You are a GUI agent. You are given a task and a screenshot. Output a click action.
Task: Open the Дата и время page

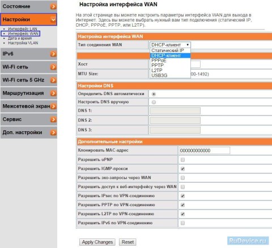point(20,39)
